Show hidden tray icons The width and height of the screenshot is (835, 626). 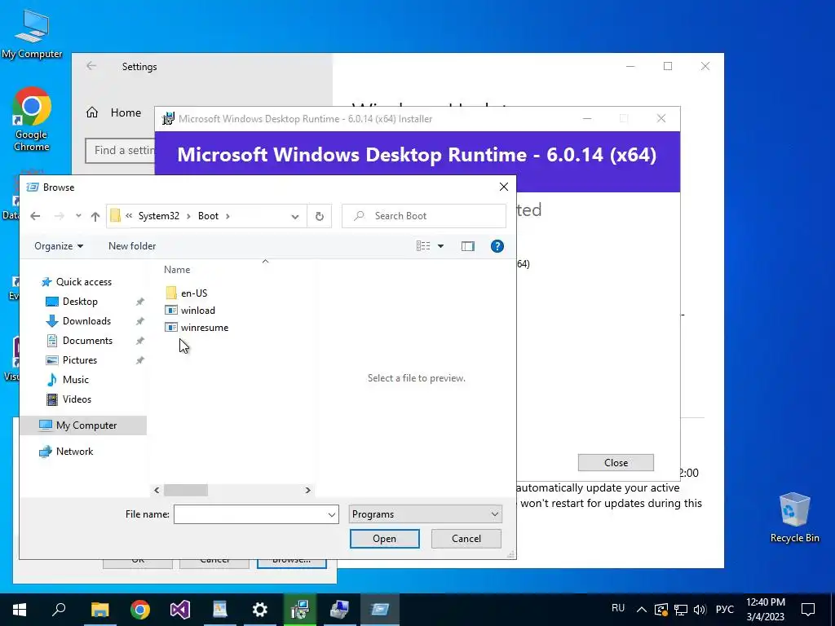[x=641, y=610]
